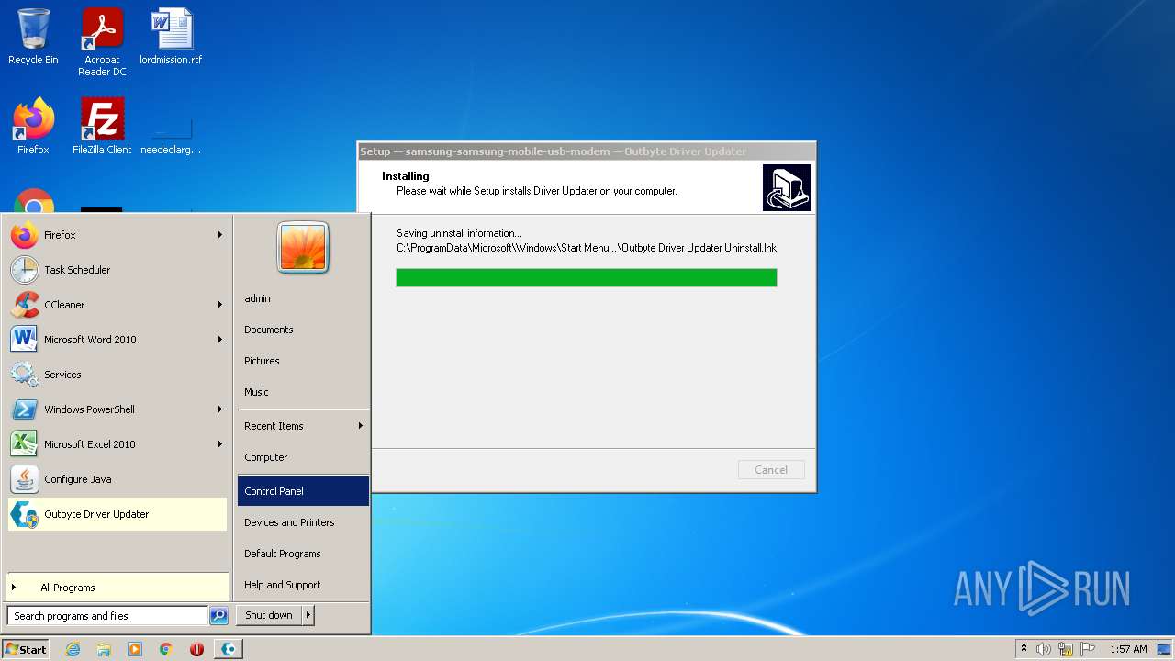Open FileZilla Client desktop shortcut

click(x=102, y=127)
